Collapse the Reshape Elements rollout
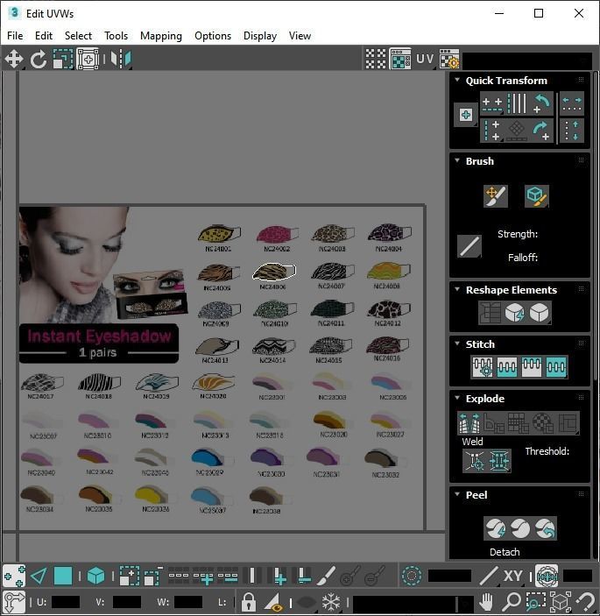 (x=457, y=289)
